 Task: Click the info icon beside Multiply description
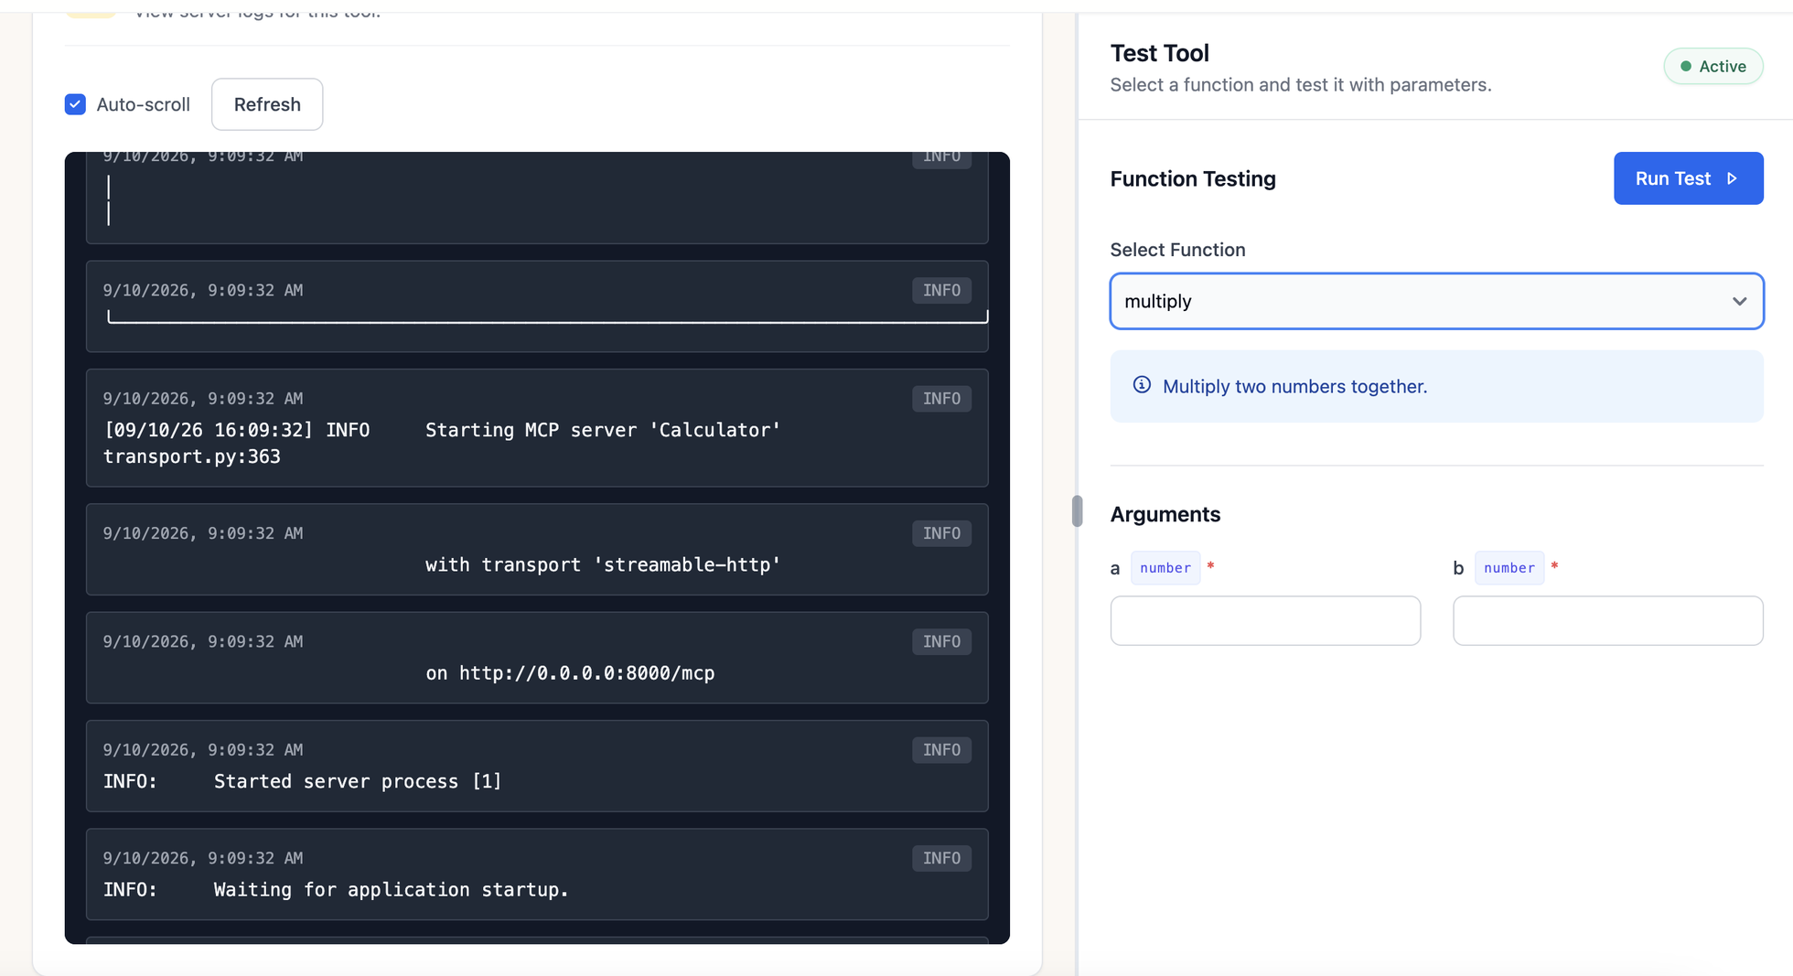[x=1142, y=385]
